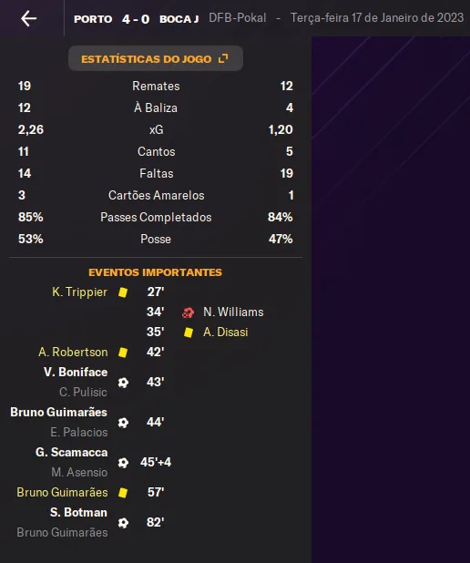Select the Posse statistic row
This screenshot has width=470, height=563.
pos(156,239)
